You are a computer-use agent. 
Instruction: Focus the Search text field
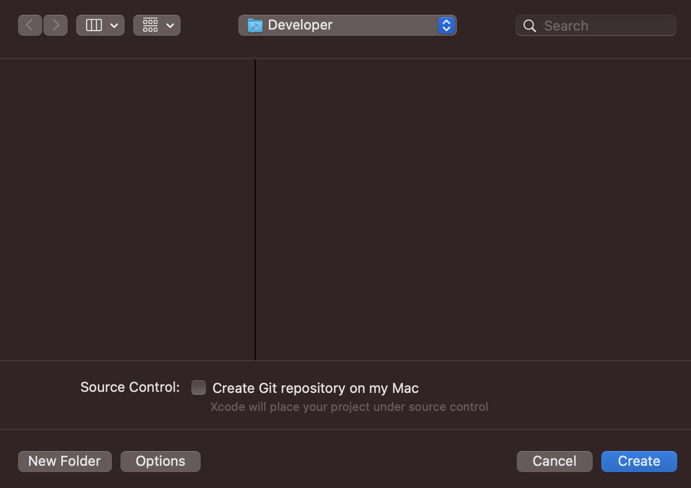tap(595, 25)
